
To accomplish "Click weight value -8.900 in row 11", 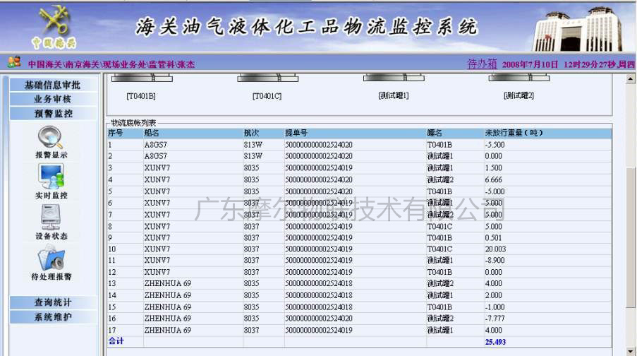I will [495, 261].
